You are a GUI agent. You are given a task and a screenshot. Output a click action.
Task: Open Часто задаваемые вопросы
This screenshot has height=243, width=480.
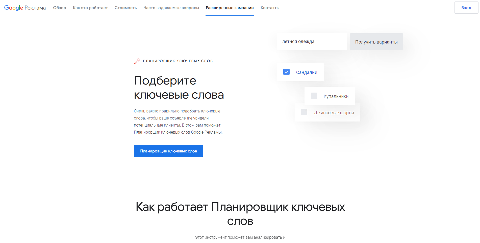[x=171, y=8]
